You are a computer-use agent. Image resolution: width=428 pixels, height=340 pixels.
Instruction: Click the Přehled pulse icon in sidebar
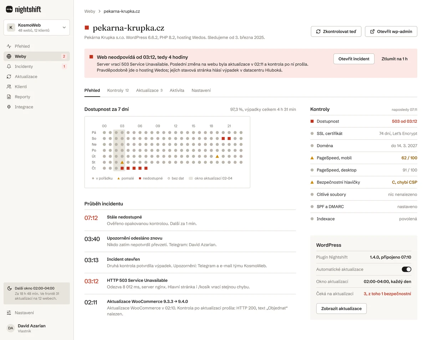click(9, 46)
